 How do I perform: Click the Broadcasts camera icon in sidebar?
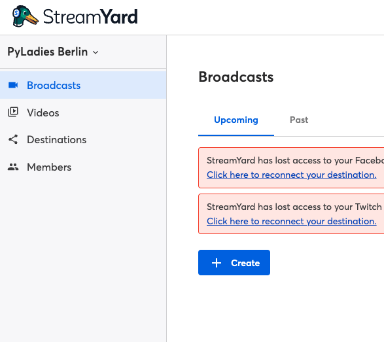click(x=13, y=85)
